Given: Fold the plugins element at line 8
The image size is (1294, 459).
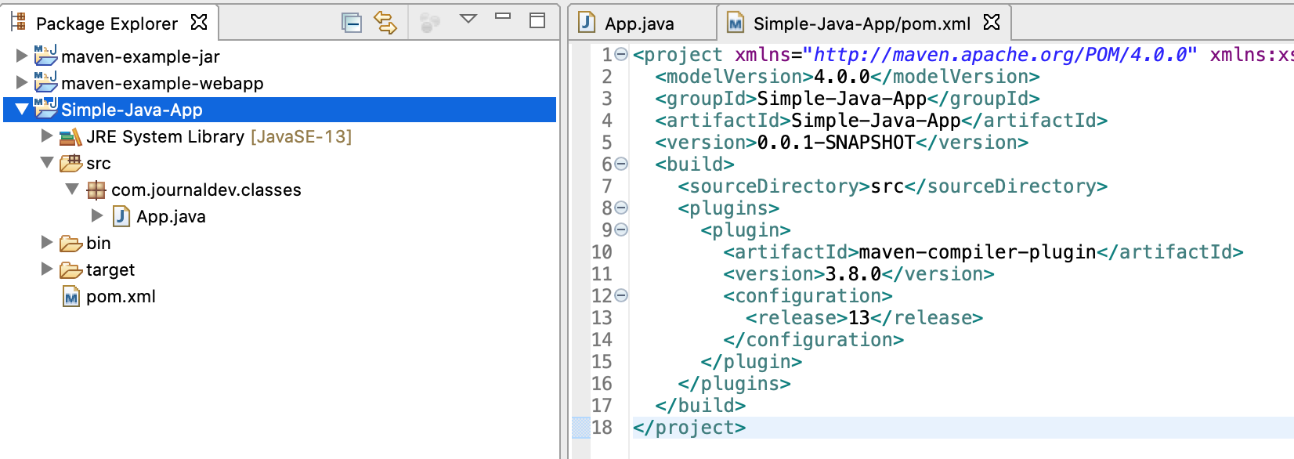Looking at the screenshot, I should [x=621, y=208].
